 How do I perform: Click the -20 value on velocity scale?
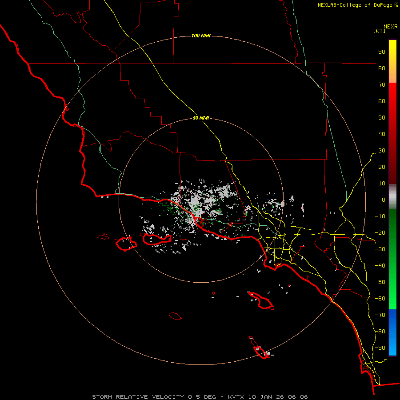pos(380,232)
